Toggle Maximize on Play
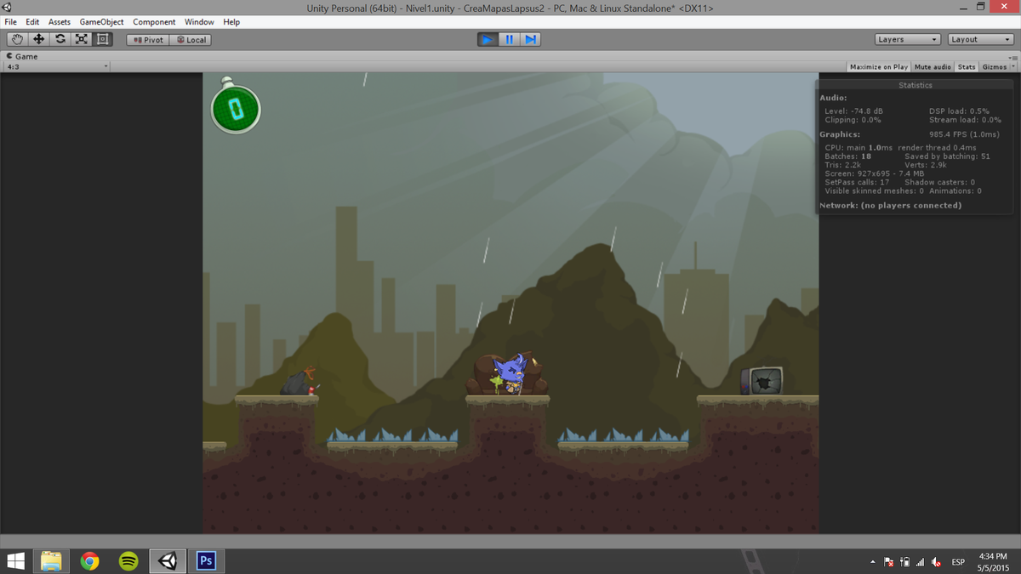 (879, 67)
